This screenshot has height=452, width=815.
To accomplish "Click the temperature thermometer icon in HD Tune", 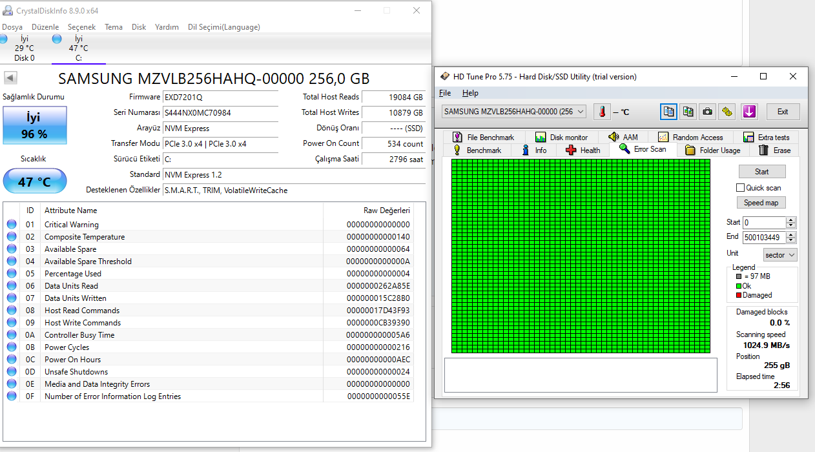I will [x=602, y=112].
